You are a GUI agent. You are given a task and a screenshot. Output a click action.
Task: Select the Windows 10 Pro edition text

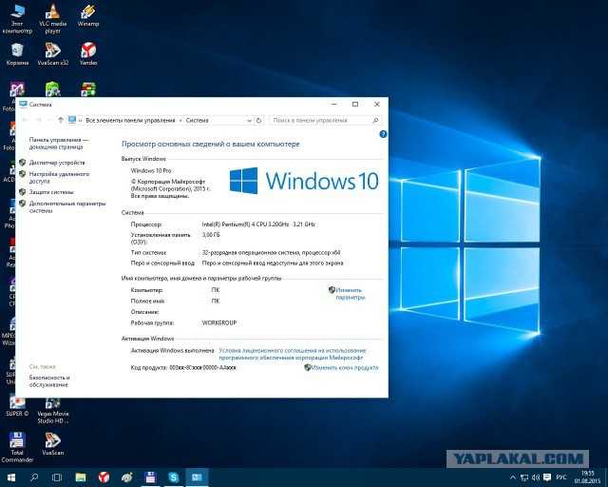pyautogui.click(x=151, y=170)
